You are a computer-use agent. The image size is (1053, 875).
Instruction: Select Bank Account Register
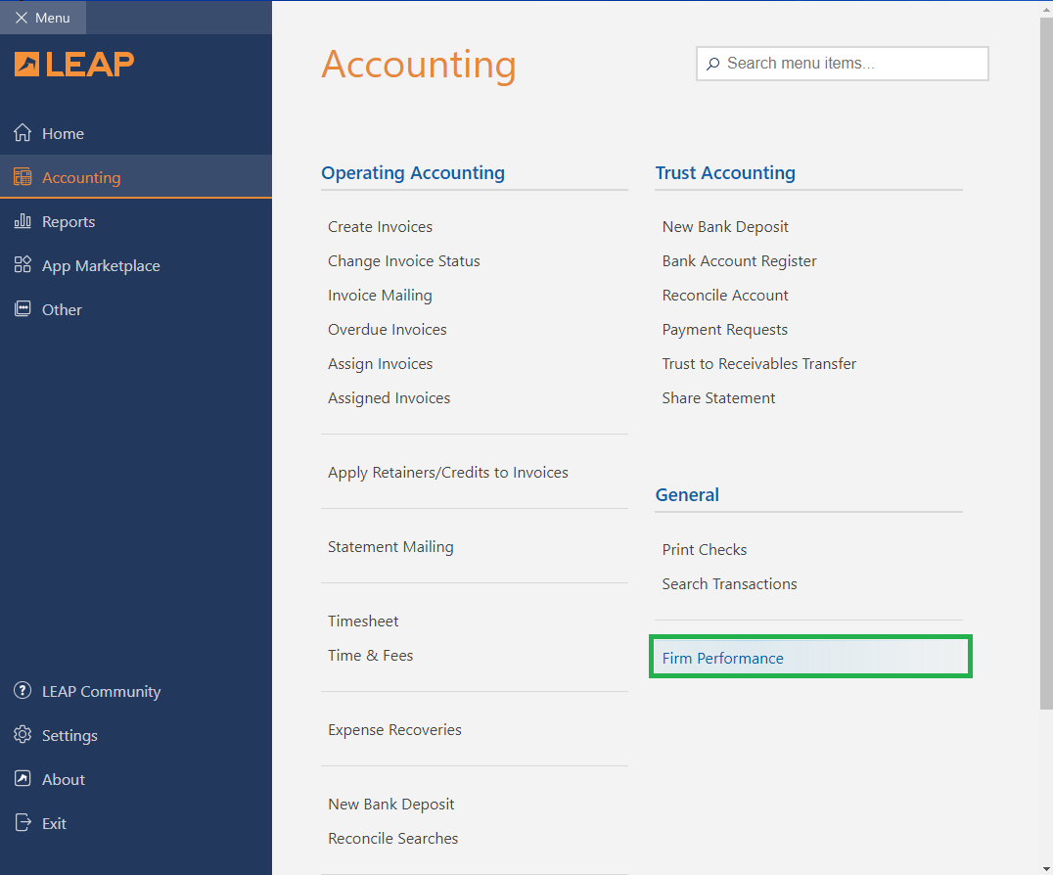point(739,261)
